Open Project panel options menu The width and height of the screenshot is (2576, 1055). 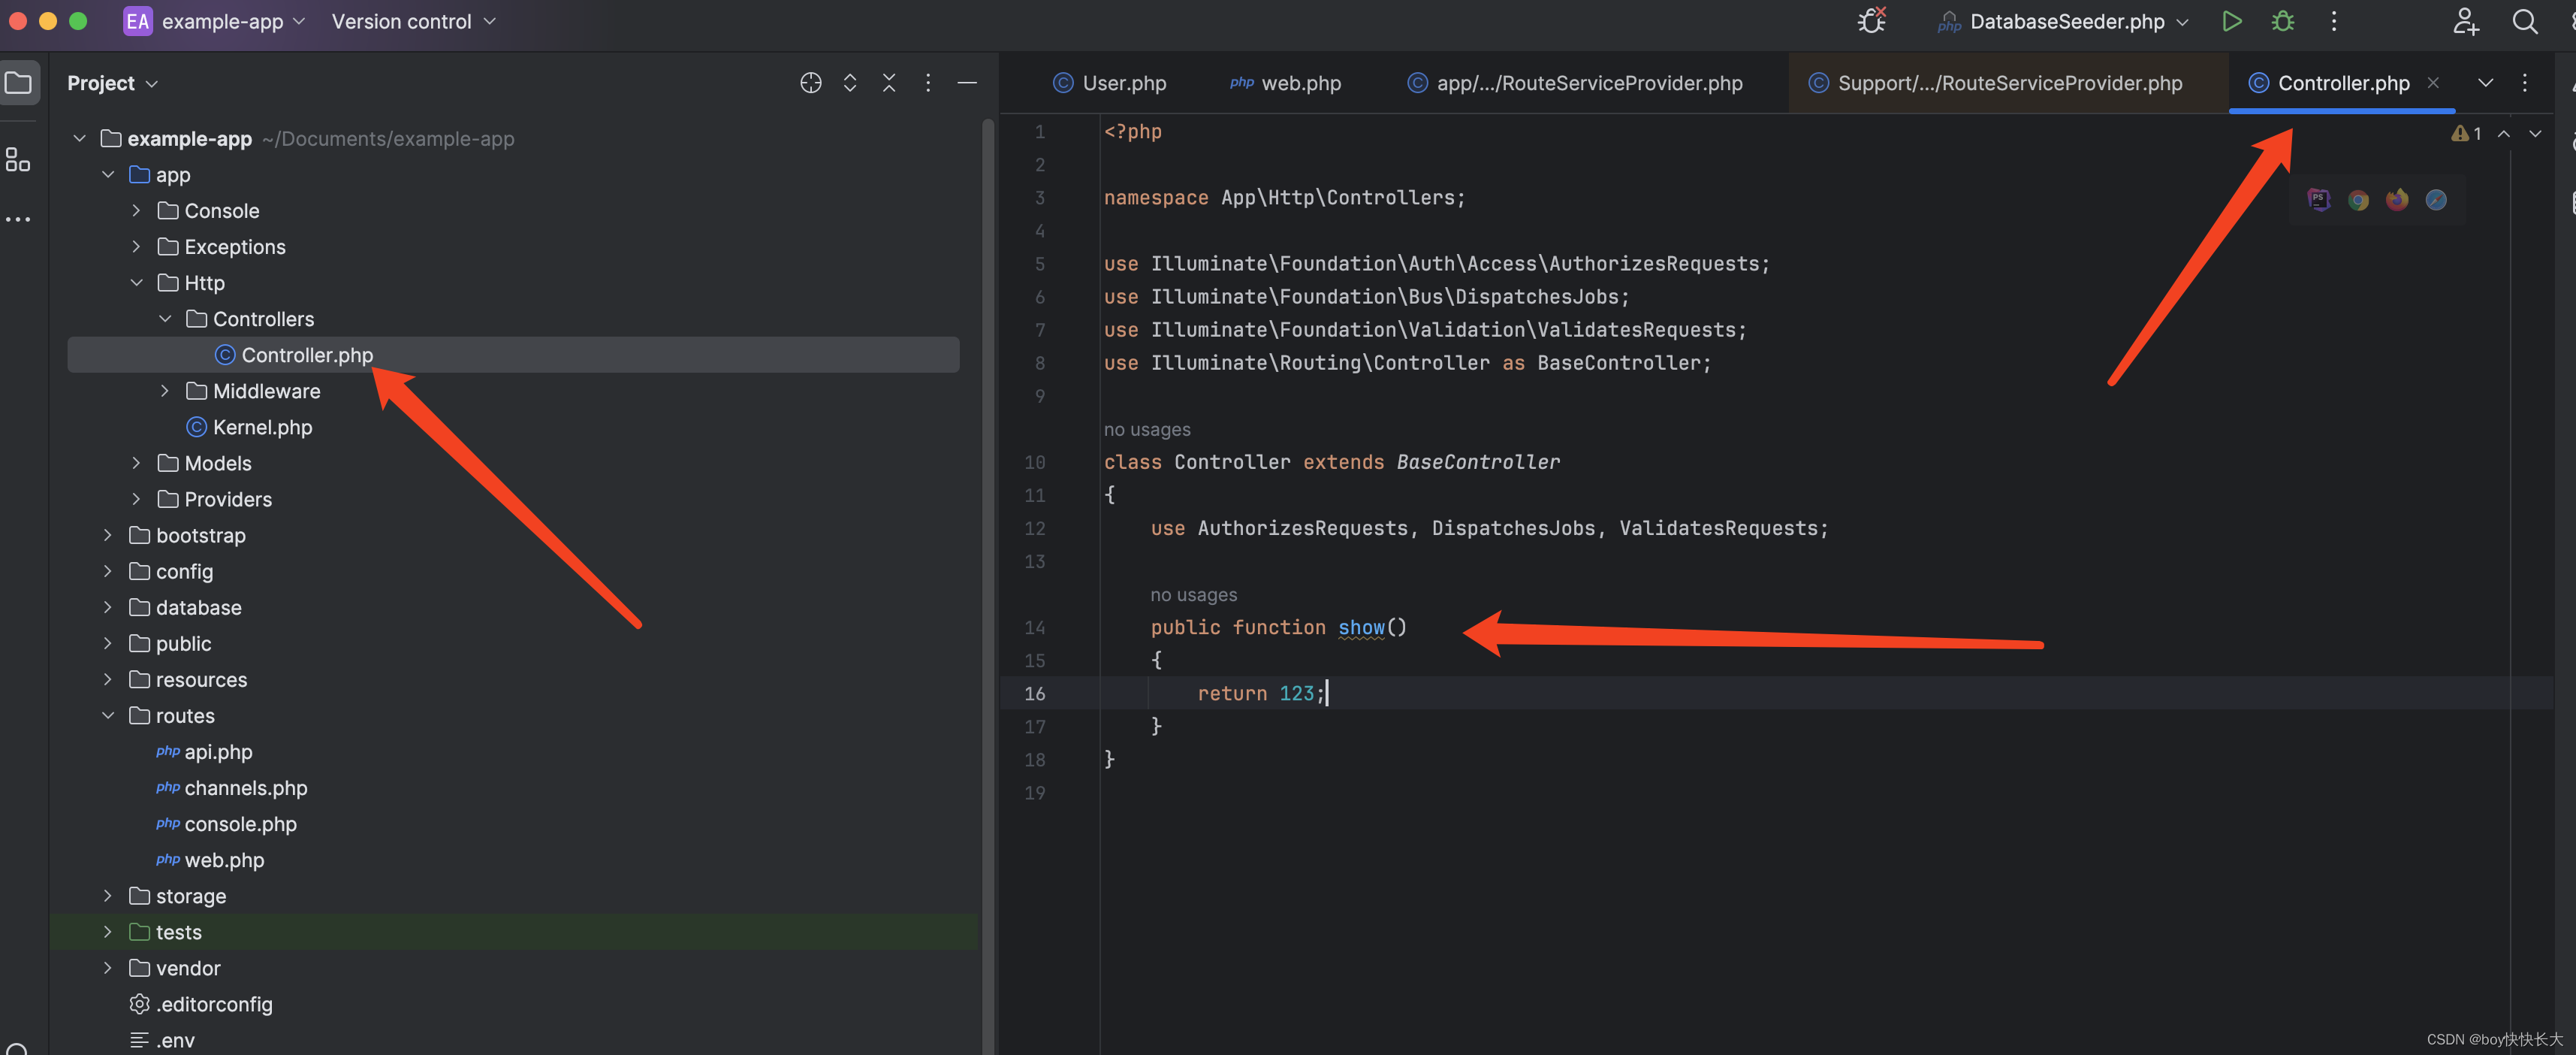point(928,83)
